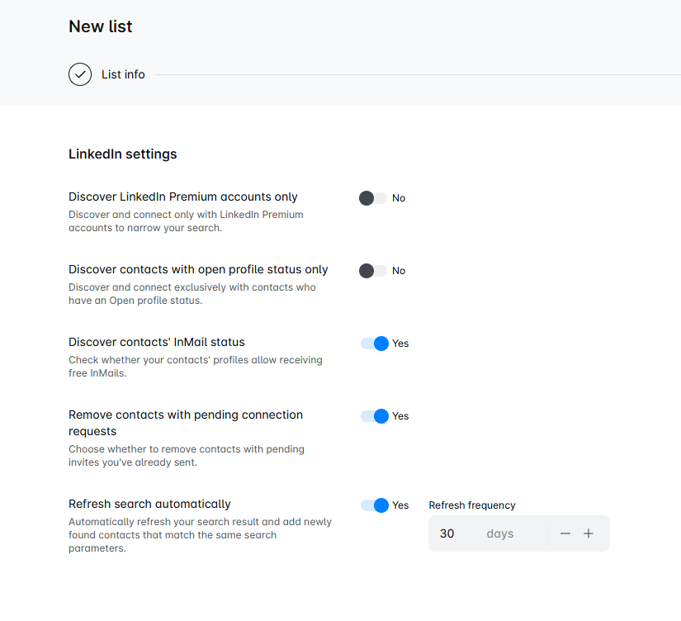Decrease refresh frequency with the minus icon
Screen dimensions: 681x621
[x=565, y=533]
